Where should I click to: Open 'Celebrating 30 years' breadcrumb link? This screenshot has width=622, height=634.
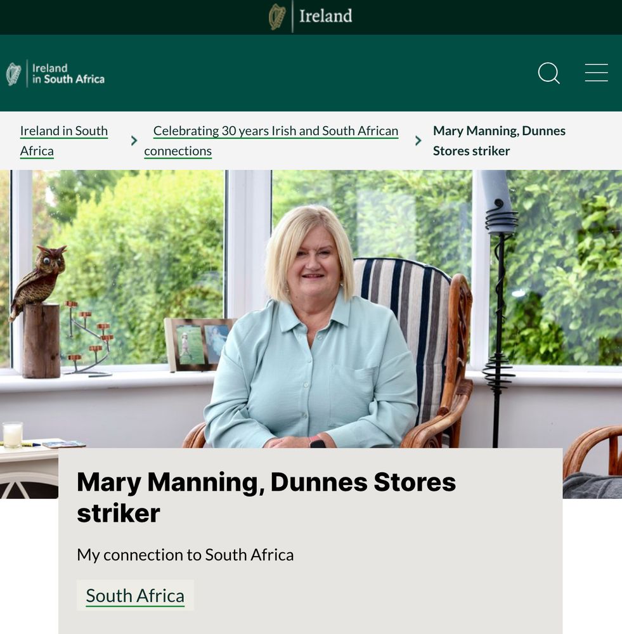tap(271, 141)
